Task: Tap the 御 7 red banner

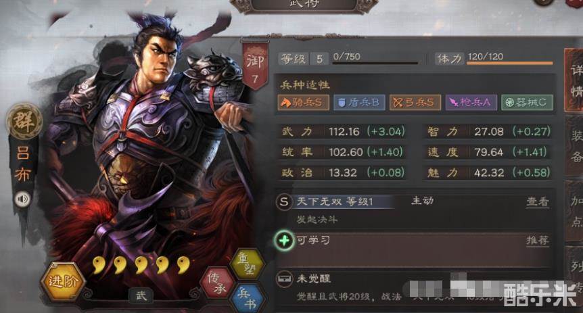Action: 255,66
